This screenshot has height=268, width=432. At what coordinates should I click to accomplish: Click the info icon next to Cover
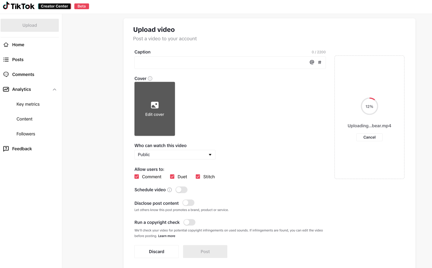coord(150,78)
